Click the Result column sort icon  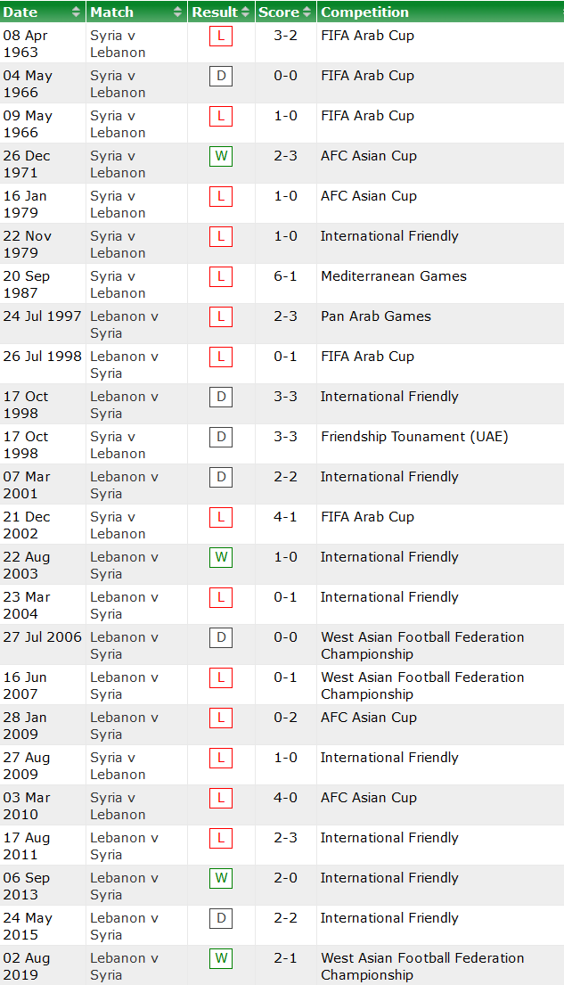click(x=239, y=12)
